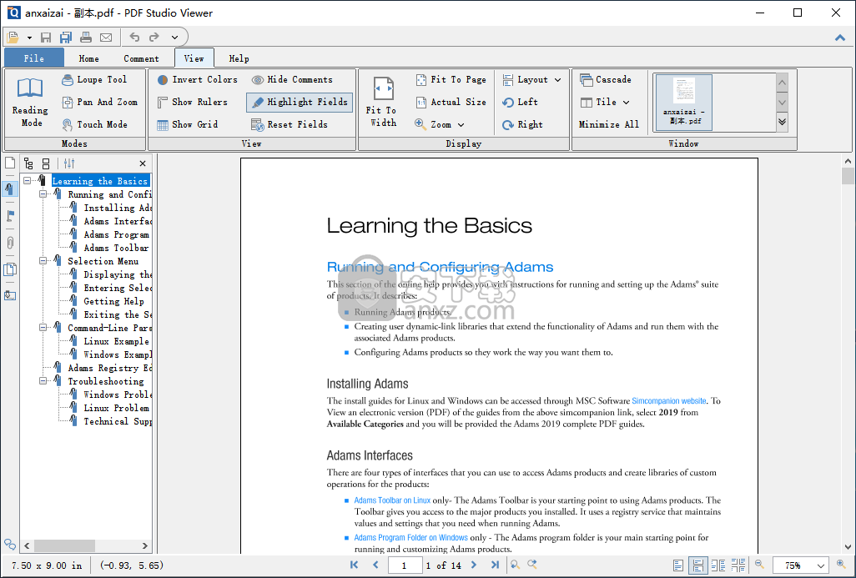Open the File tab

pos(34,58)
